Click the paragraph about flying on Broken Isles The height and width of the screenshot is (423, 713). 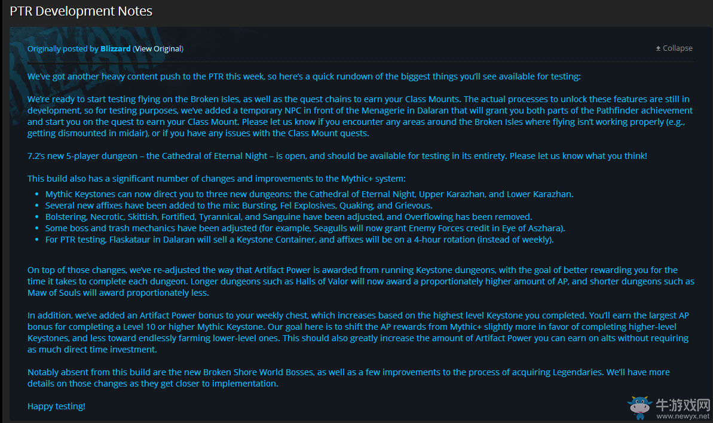359,116
